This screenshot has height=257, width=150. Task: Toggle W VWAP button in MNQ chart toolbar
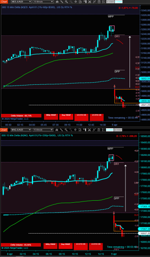118,130
